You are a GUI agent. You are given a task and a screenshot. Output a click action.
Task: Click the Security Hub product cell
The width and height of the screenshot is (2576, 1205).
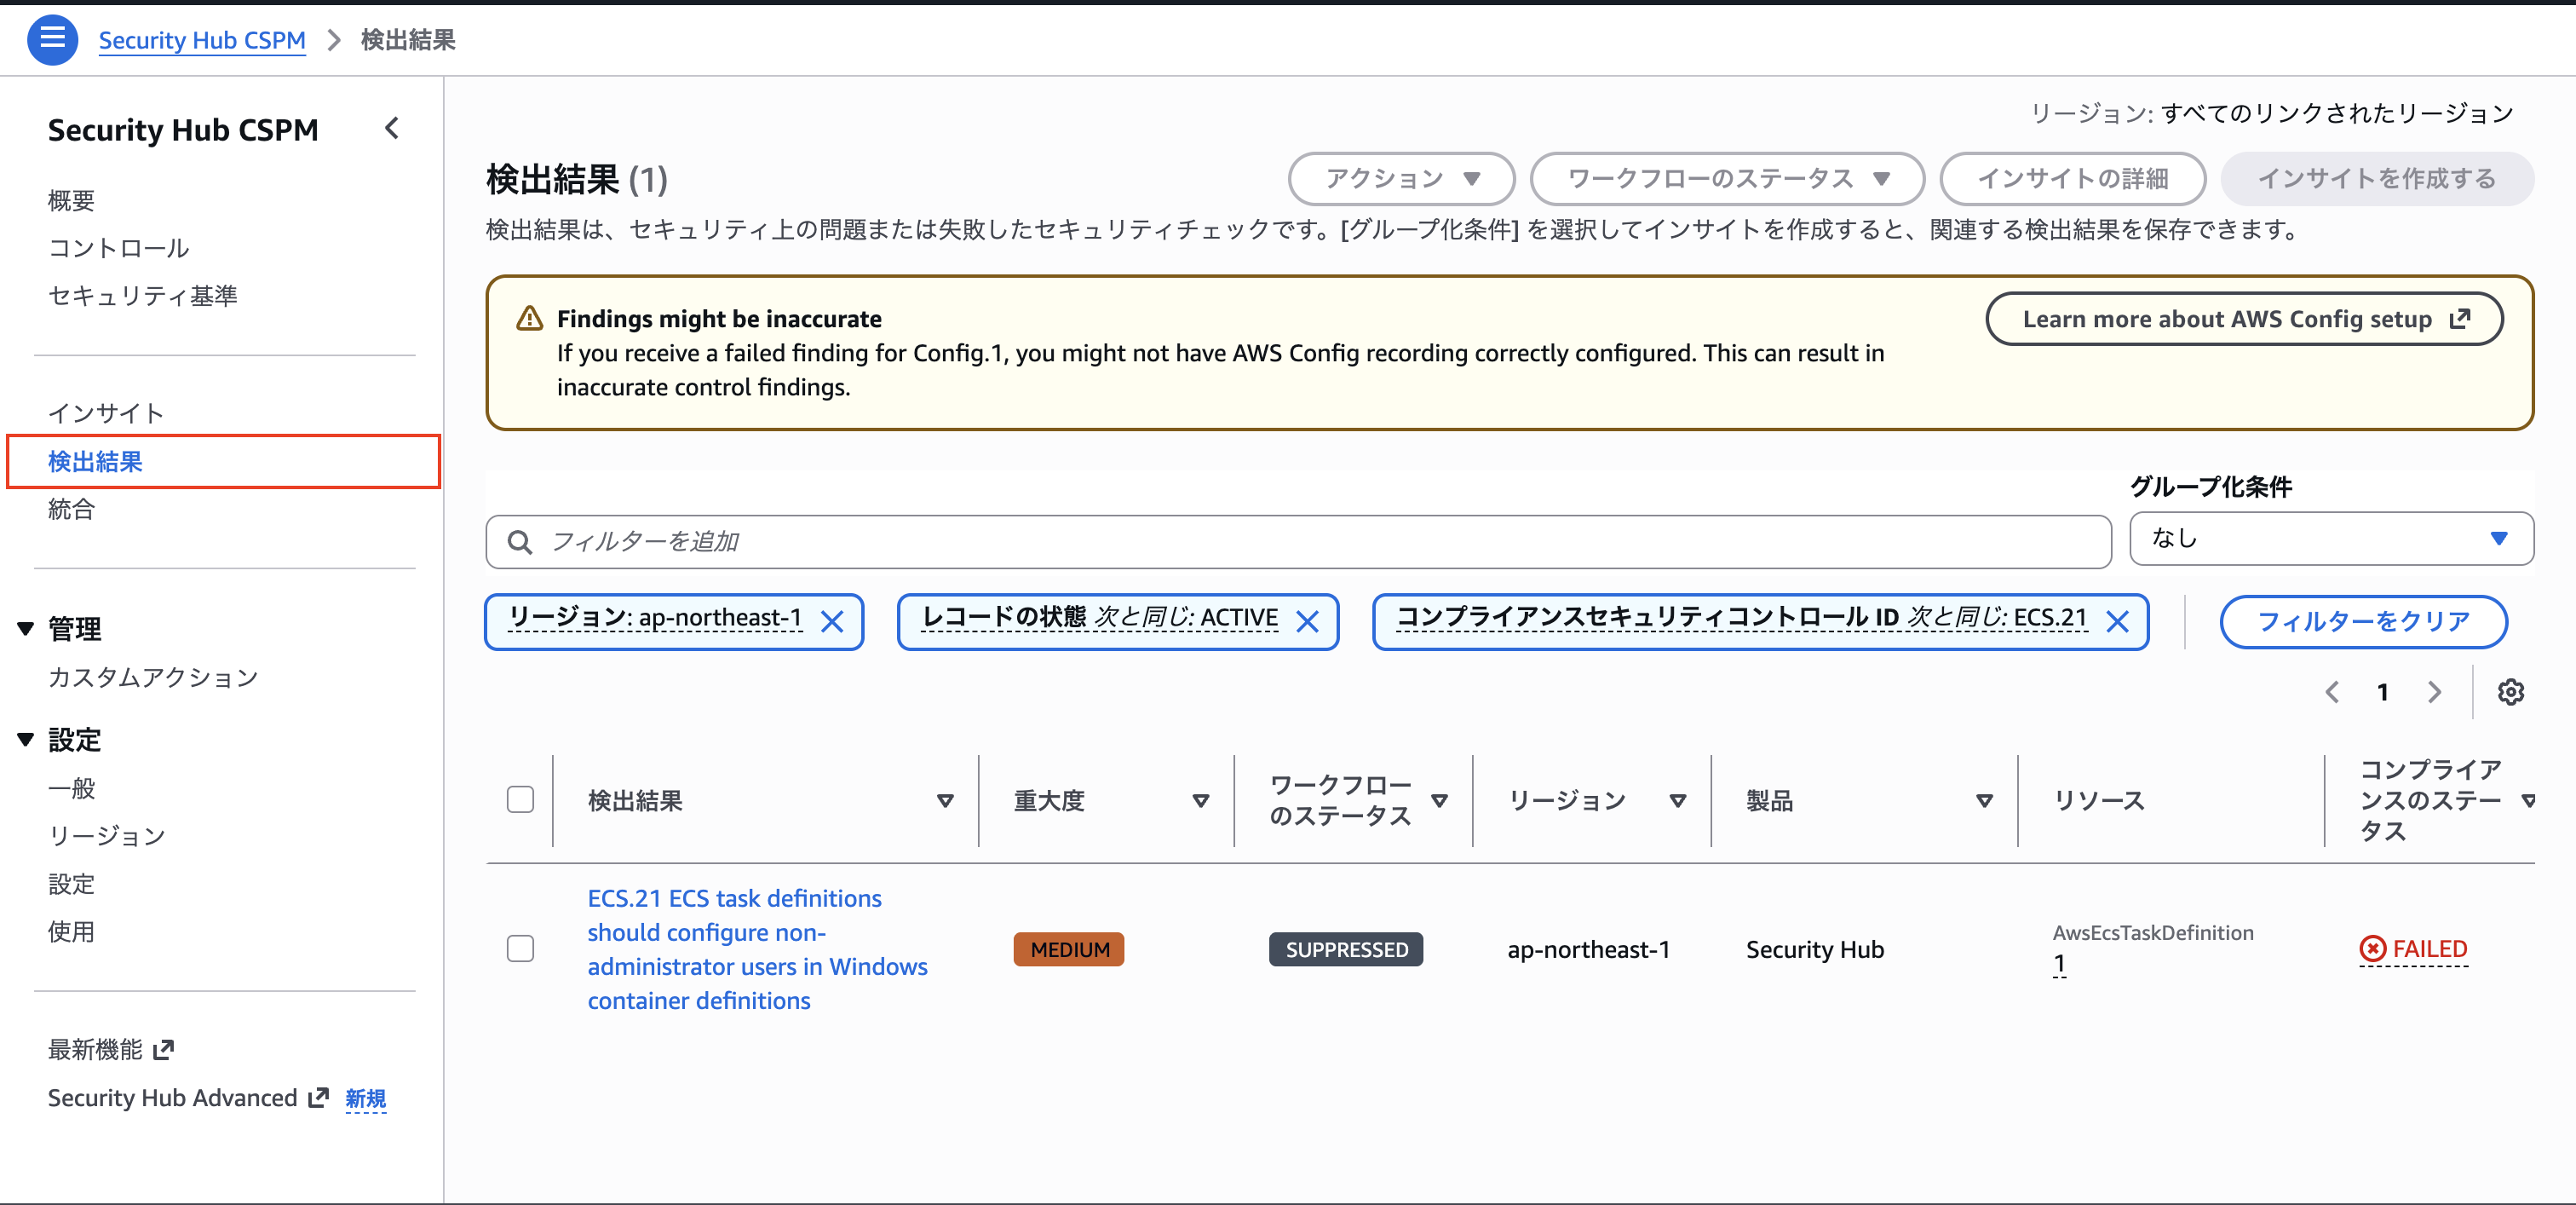tap(1815, 949)
